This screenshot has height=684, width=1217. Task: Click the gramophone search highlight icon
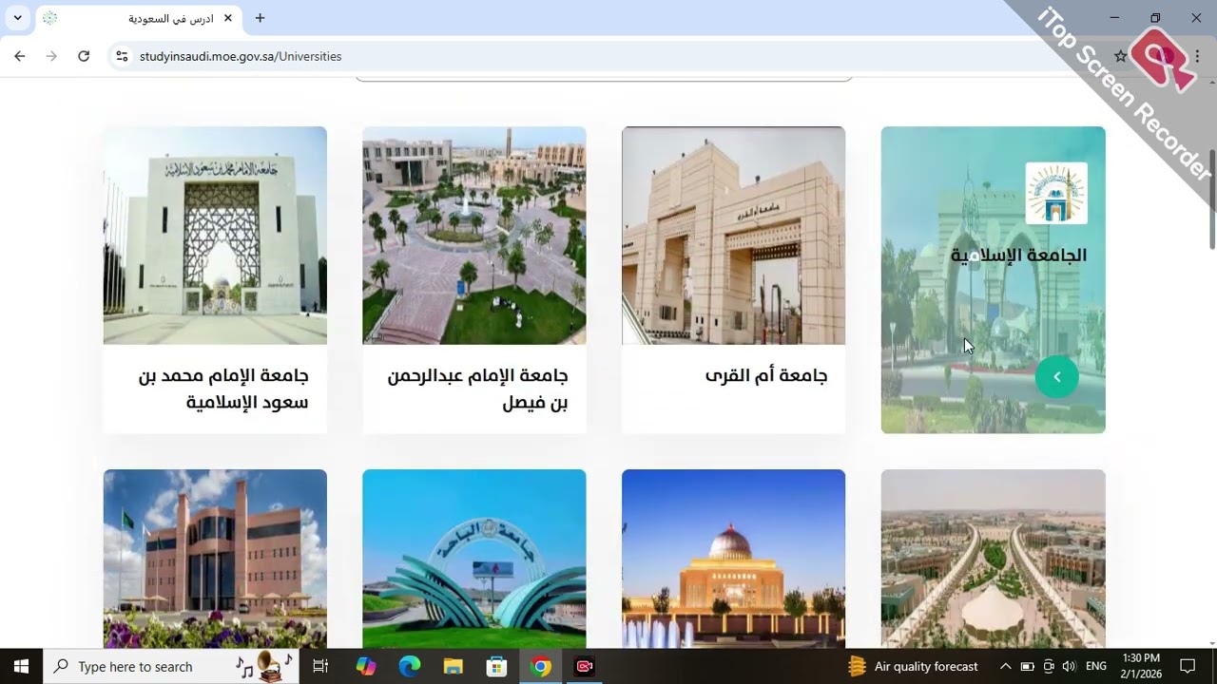point(264,665)
